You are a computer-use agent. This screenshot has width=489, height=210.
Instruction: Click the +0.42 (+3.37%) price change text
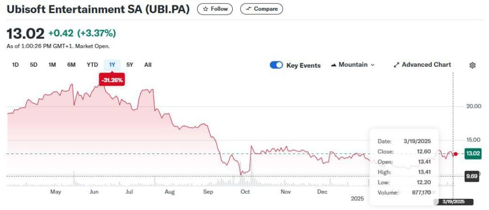82,33
